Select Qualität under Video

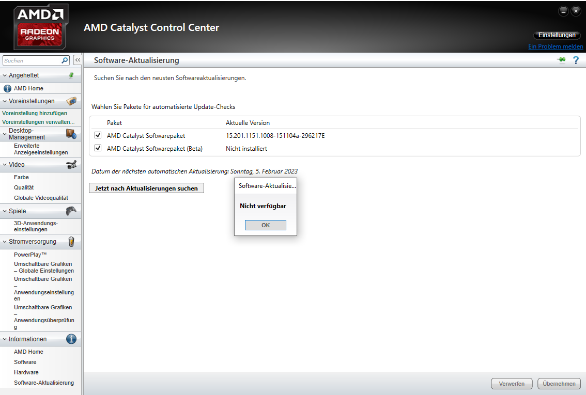pos(24,187)
